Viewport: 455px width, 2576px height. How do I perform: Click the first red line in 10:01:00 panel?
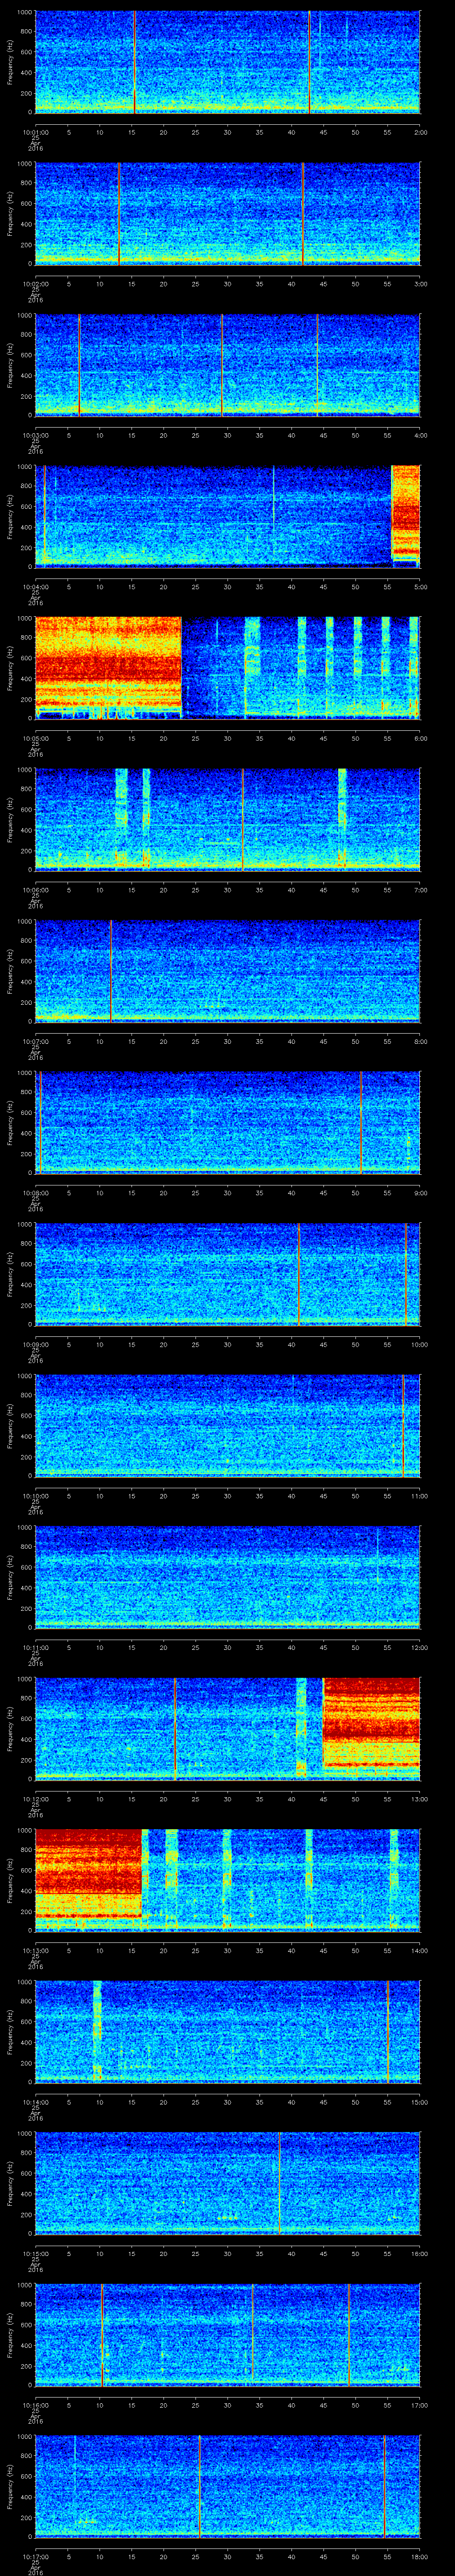pyautogui.click(x=134, y=62)
